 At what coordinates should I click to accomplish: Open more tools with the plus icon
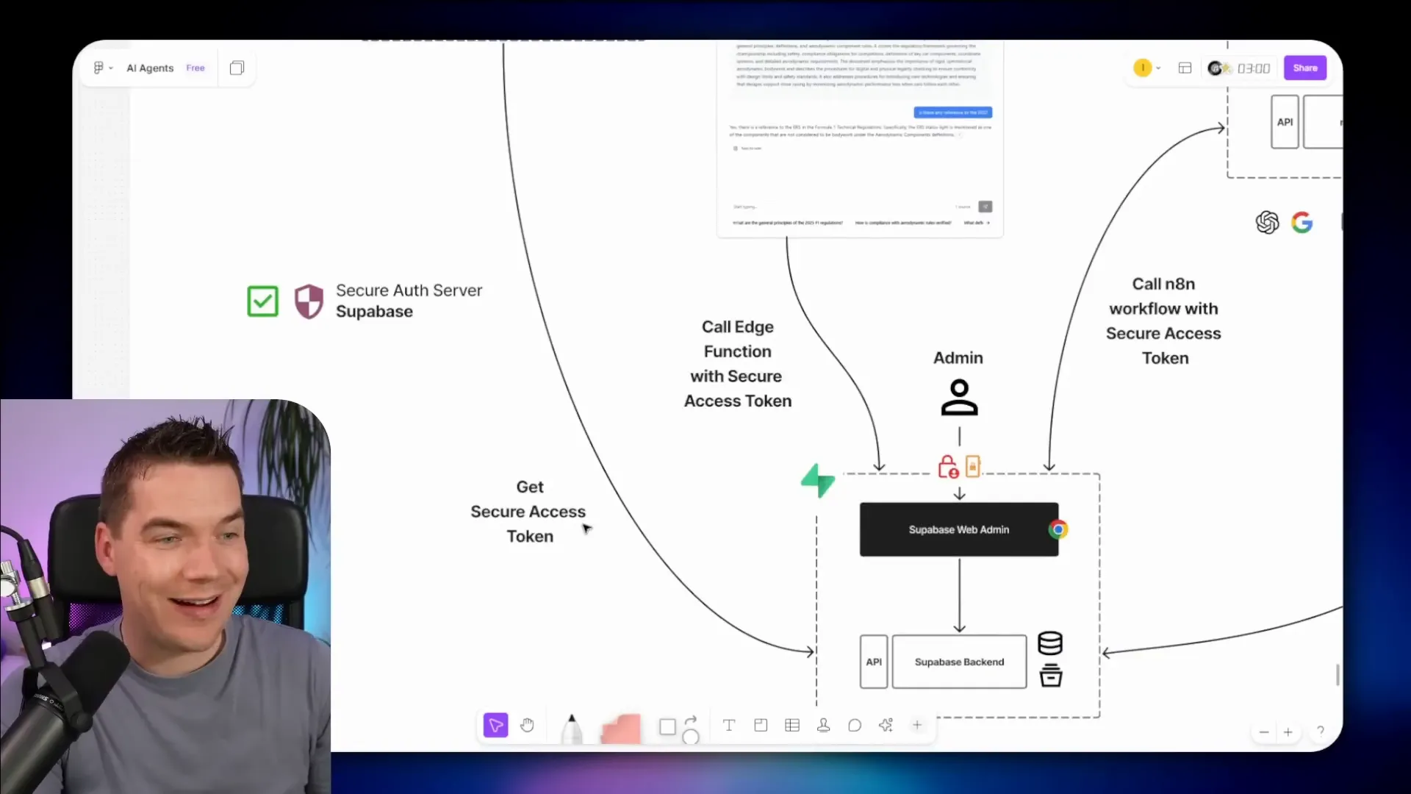(917, 726)
